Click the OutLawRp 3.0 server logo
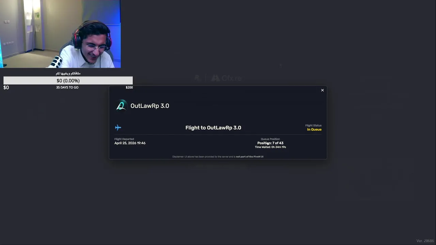This screenshot has height=245, width=436. (121, 105)
